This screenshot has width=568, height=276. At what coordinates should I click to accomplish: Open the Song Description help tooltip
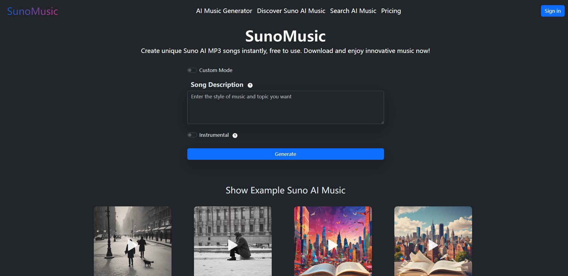coord(250,85)
